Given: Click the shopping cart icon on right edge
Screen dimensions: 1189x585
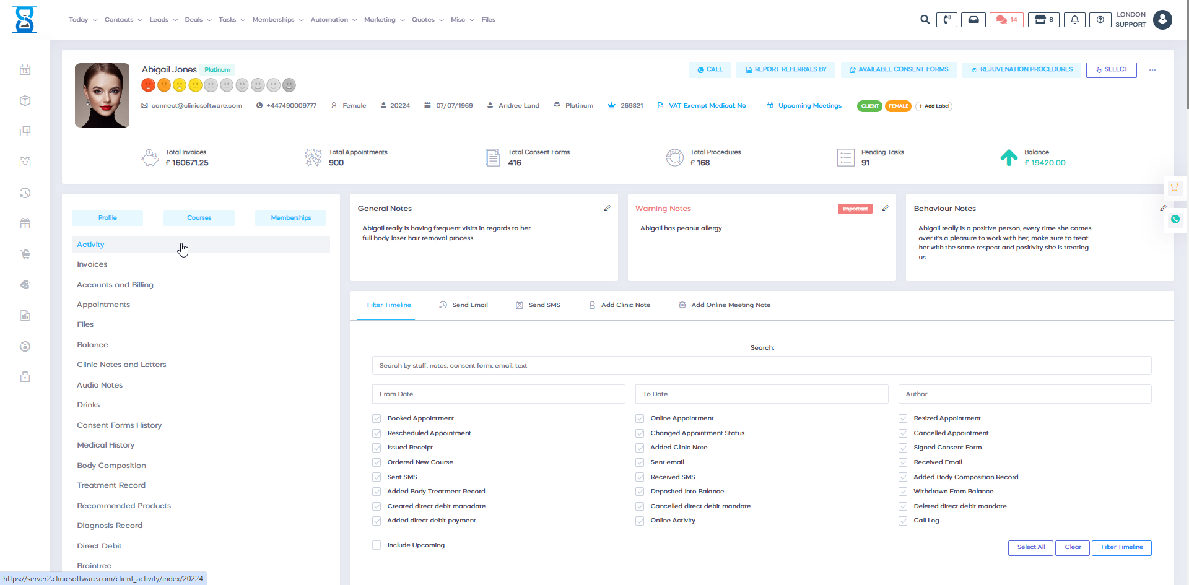Looking at the screenshot, I should 1175,187.
